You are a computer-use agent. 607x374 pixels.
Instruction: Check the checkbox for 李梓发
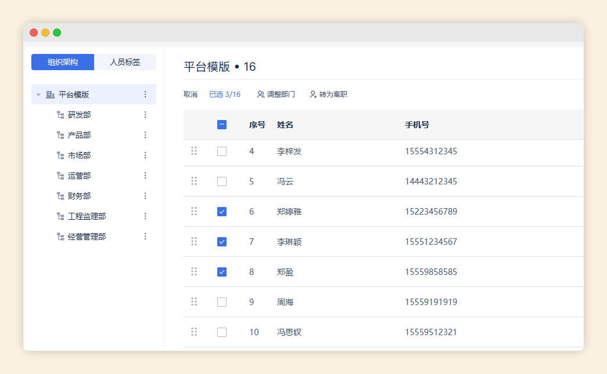tap(222, 151)
